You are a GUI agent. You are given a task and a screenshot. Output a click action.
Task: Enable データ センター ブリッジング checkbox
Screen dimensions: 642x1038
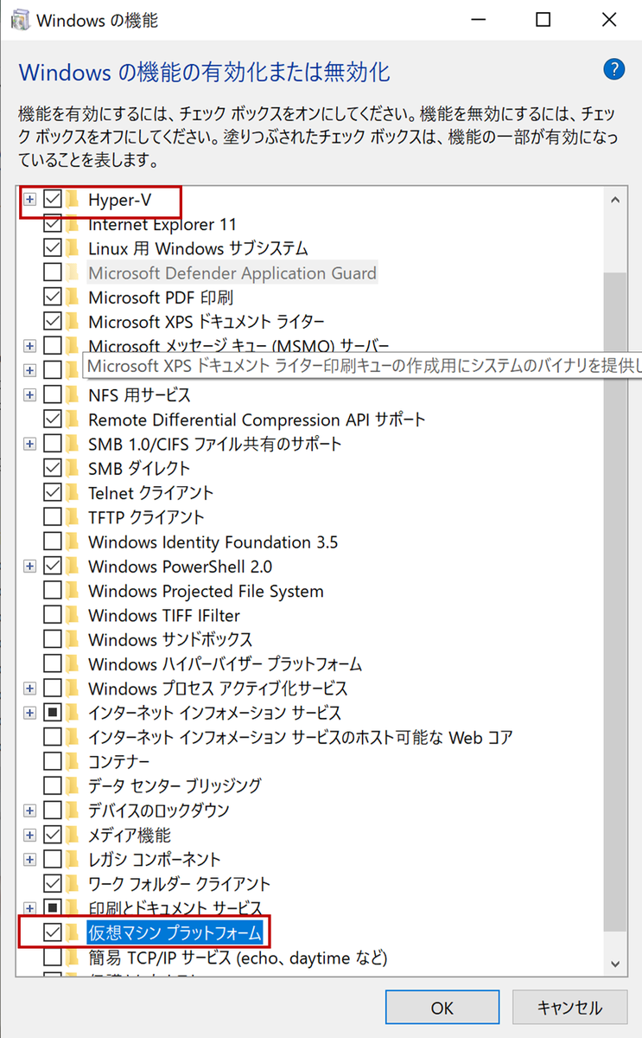pos(53,786)
